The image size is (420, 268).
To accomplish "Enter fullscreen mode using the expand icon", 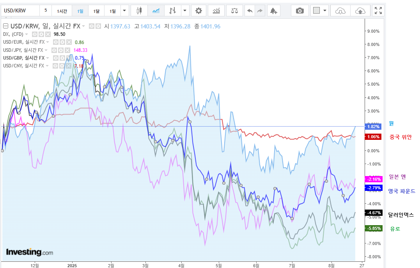I will click(378, 11).
